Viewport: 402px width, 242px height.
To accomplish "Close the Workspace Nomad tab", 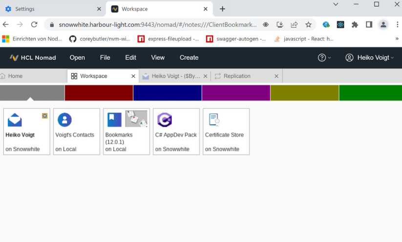I will point(133,76).
